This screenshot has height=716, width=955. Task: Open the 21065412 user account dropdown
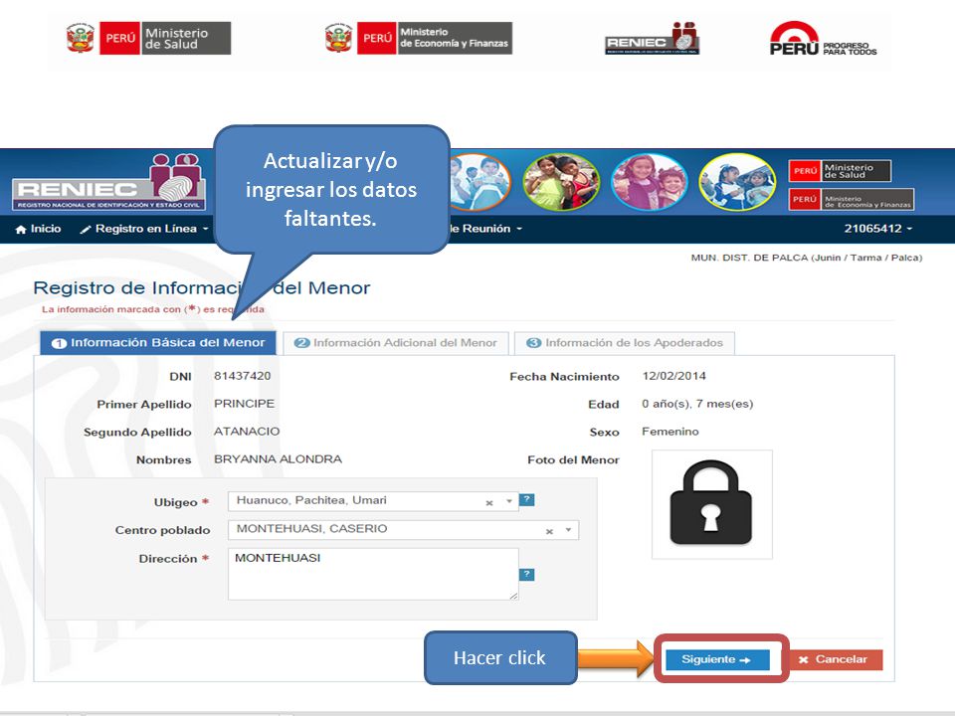[x=877, y=229]
